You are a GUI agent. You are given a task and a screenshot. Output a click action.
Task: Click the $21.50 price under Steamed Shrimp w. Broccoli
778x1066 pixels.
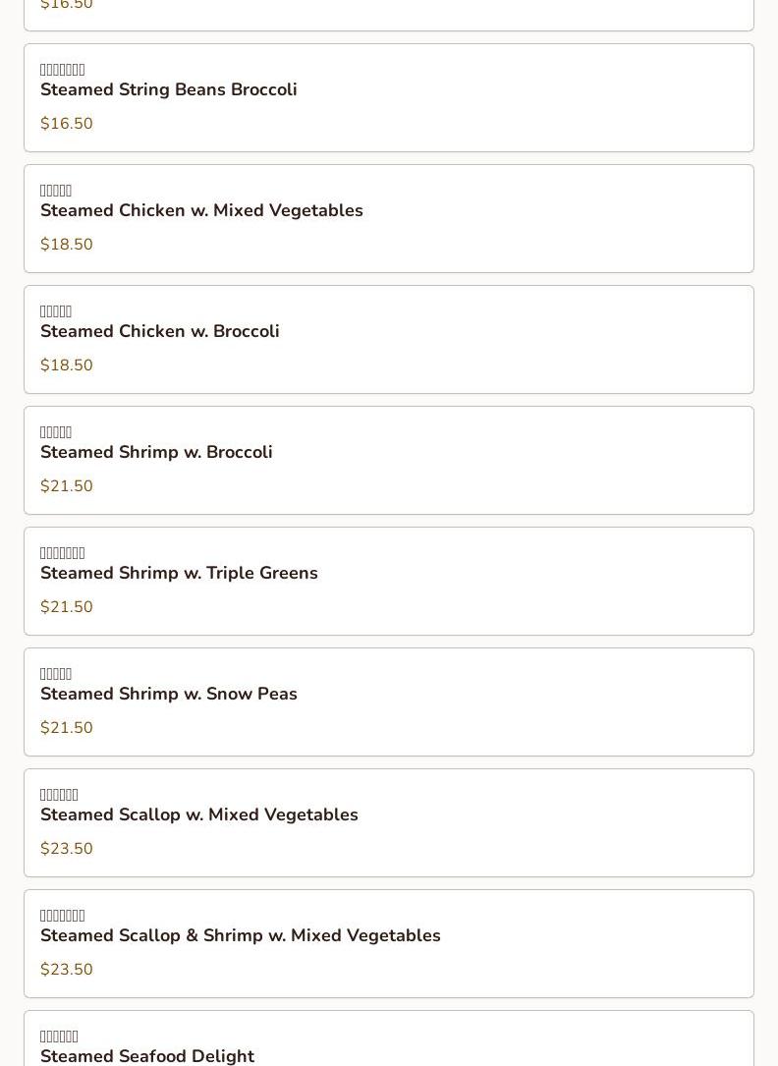point(67,486)
